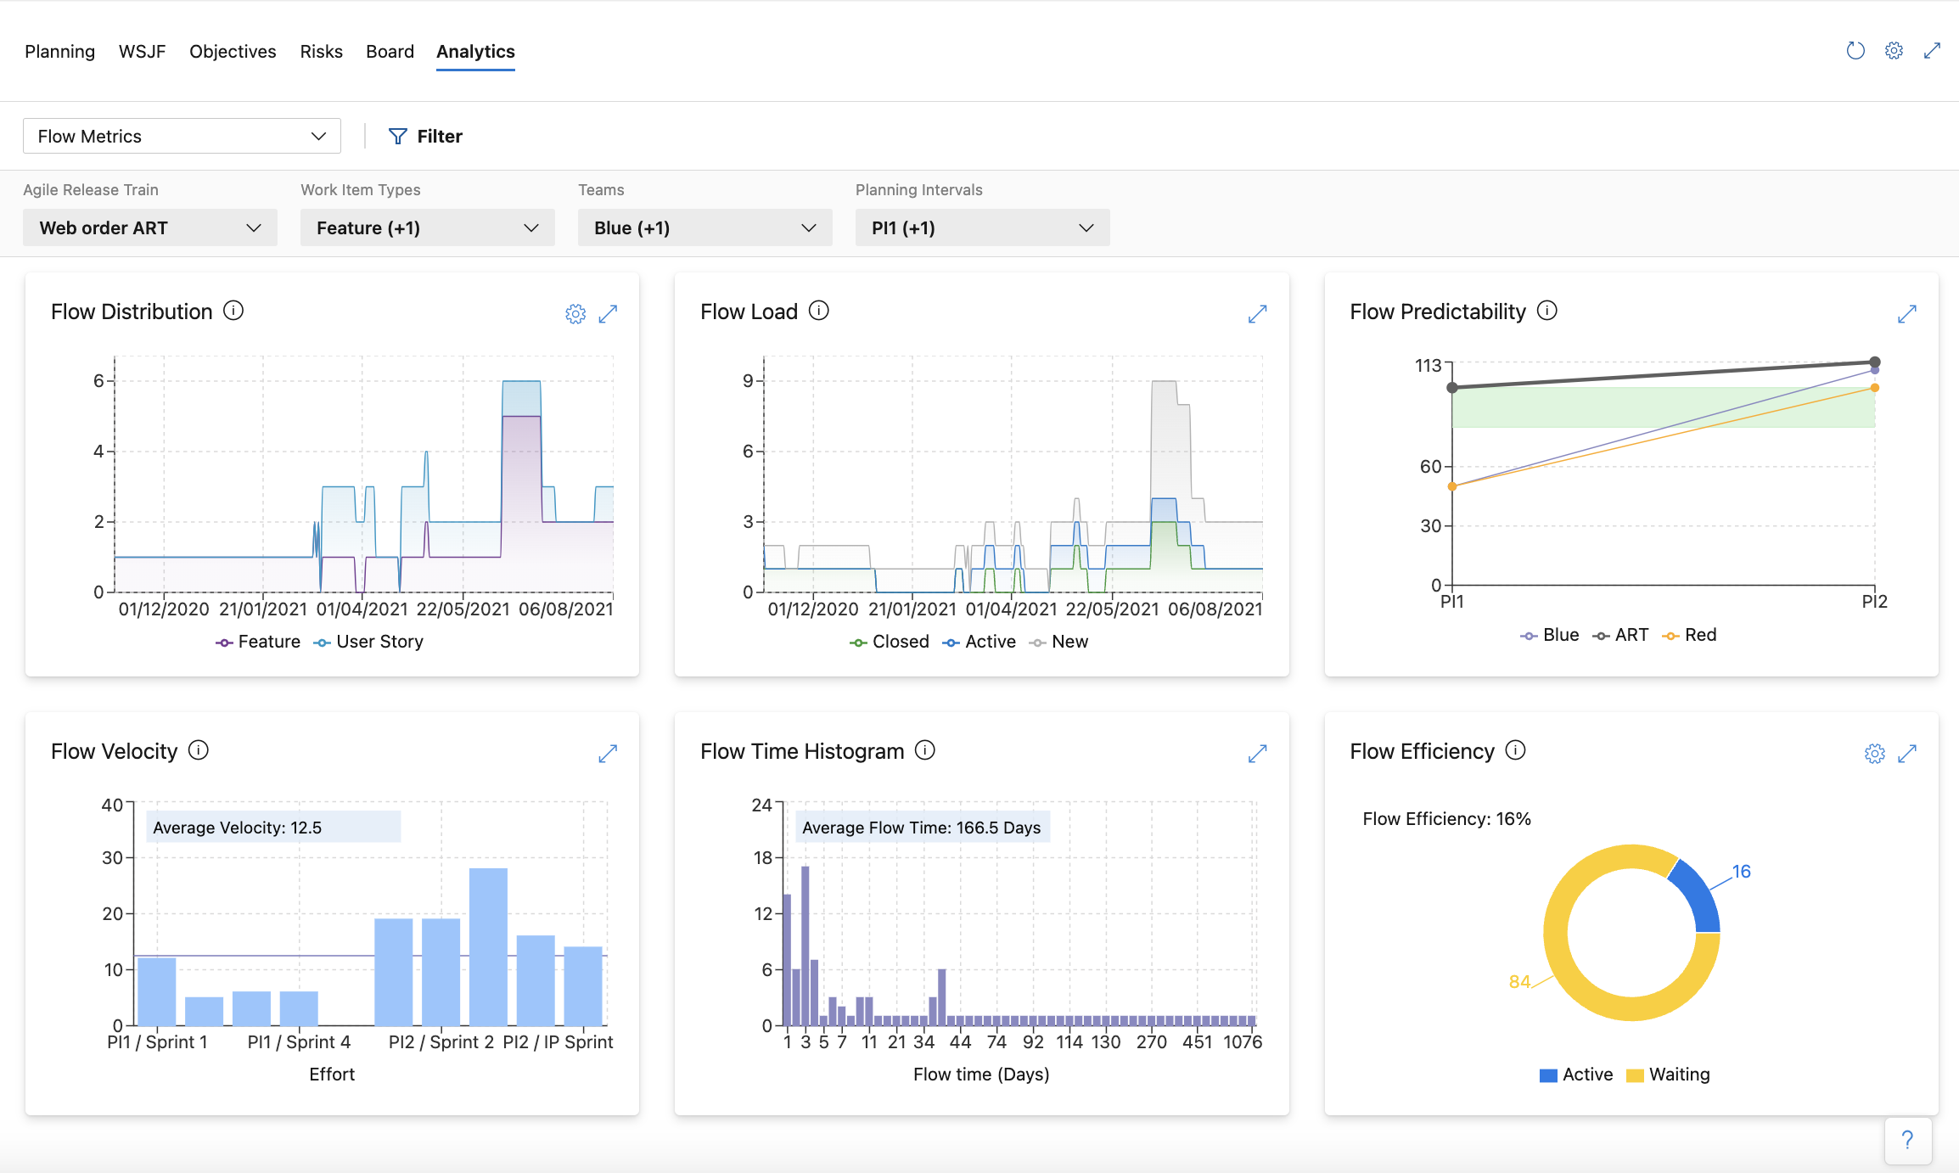
Task: Click the blue Active segment of donut
Action: (x=1698, y=895)
